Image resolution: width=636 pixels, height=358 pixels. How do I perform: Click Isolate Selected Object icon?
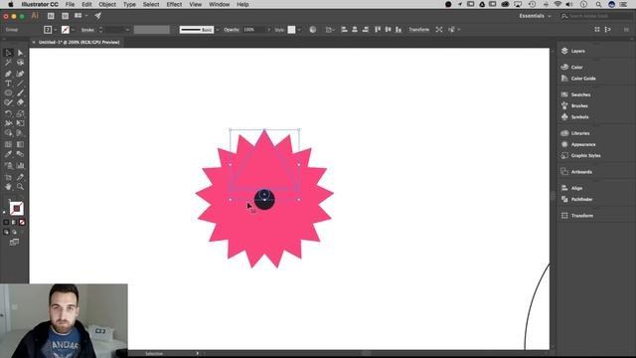(439, 30)
